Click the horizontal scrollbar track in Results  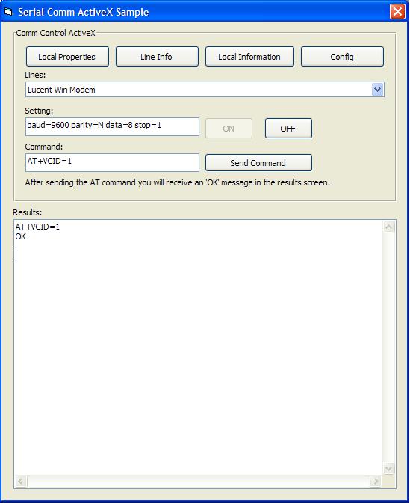pos(198,481)
